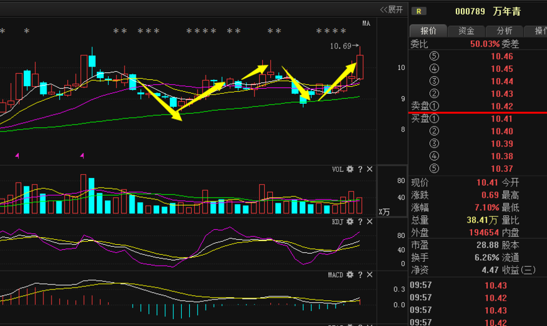The height and width of the screenshot is (326, 547).
Task: Click the tallest cyan volume bar
Action: tap(92, 196)
